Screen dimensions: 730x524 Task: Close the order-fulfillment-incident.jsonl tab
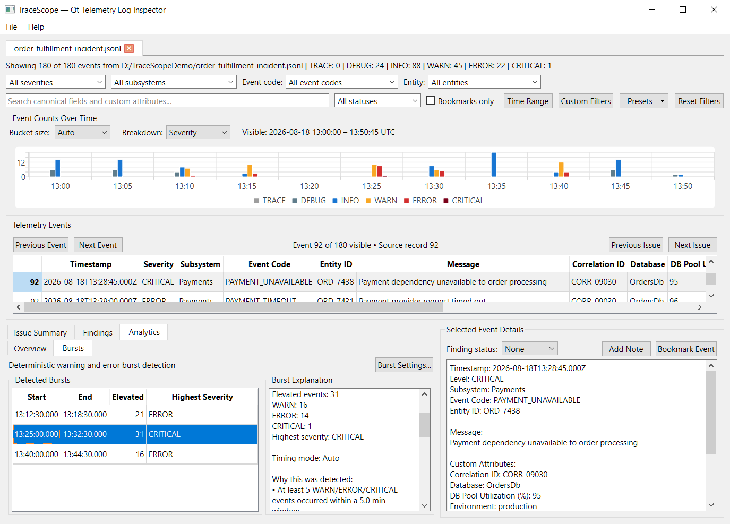[x=129, y=48]
